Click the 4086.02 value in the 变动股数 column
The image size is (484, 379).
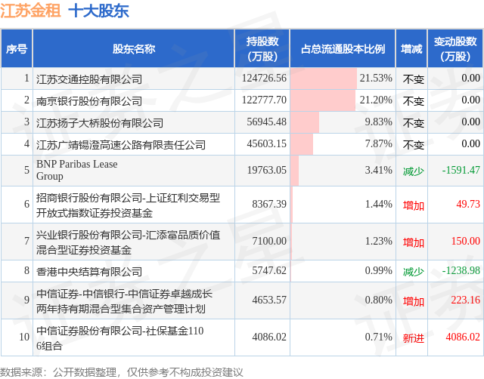[x=463, y=337]
